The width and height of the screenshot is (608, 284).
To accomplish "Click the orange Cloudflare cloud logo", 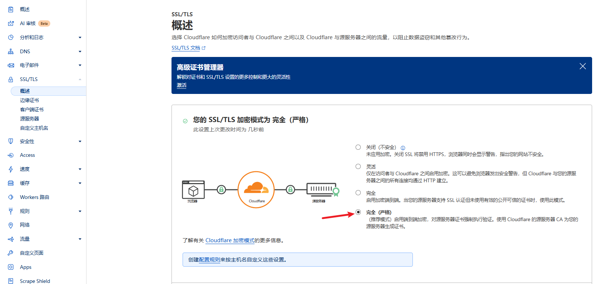I will [256, 187].
